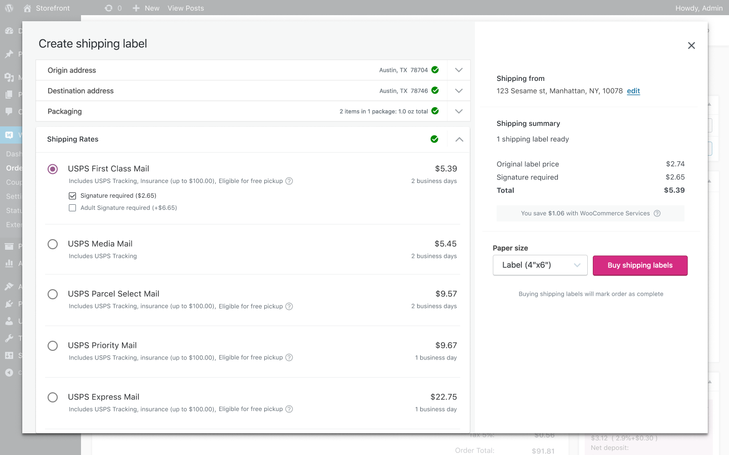The width and height of the screenshot is (729, 455).
Task: Expand the Destination address section
Action: (459, 91)
